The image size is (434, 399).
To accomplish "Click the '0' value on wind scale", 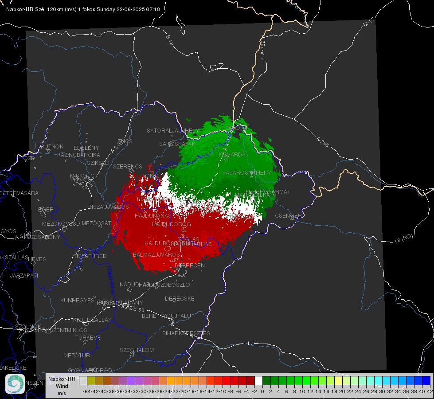I will [262, 391].
